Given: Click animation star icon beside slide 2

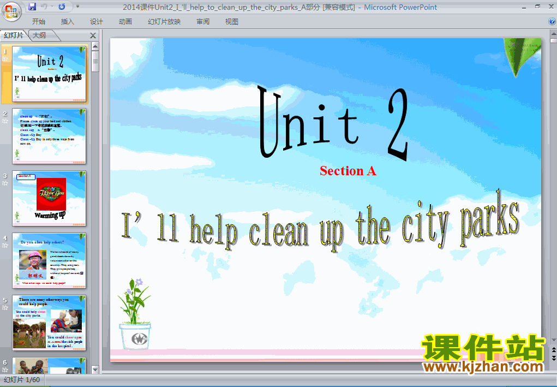Looking at the screenshot, I should (5, 121).
